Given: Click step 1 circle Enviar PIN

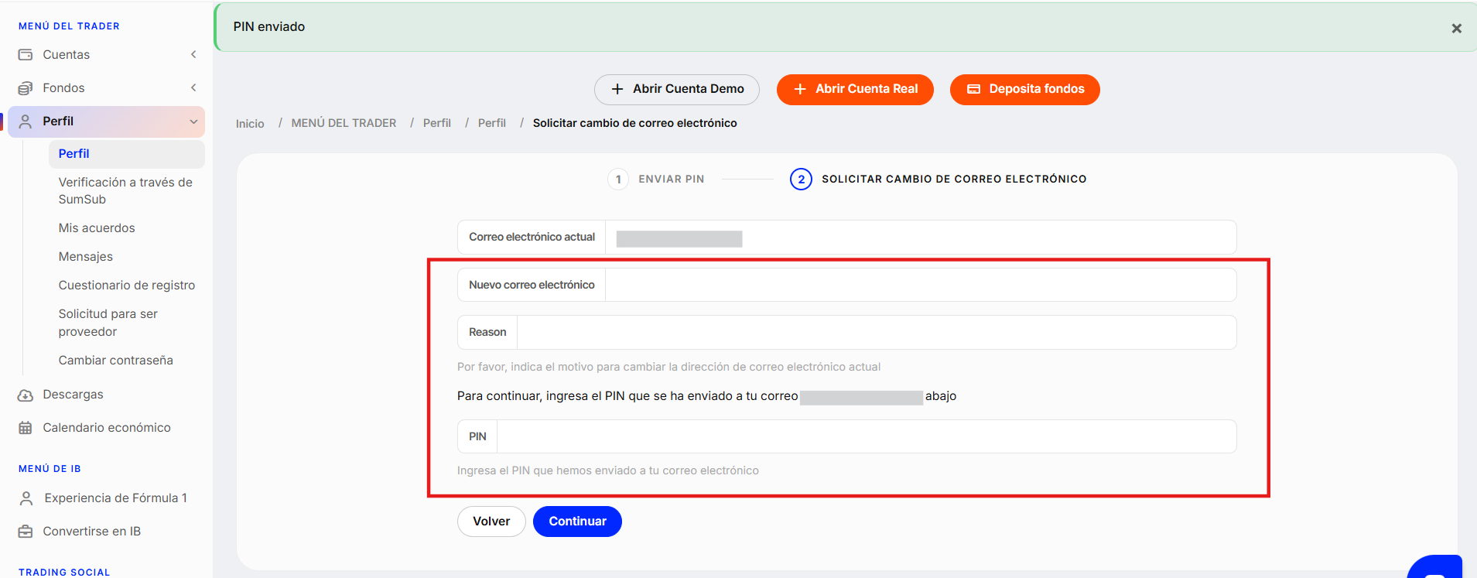Looking at the screenshot, I should pyautogui.click(x=618, y=180).
